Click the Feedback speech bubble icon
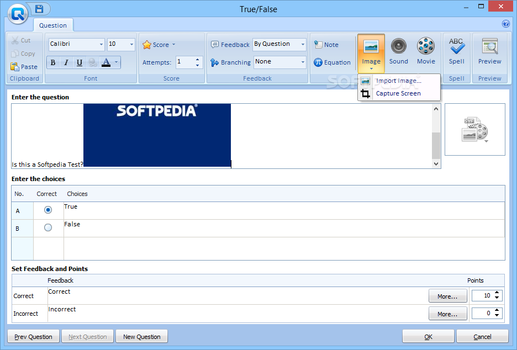This screenshot has width=517, height=350. [x=215, y=45]
